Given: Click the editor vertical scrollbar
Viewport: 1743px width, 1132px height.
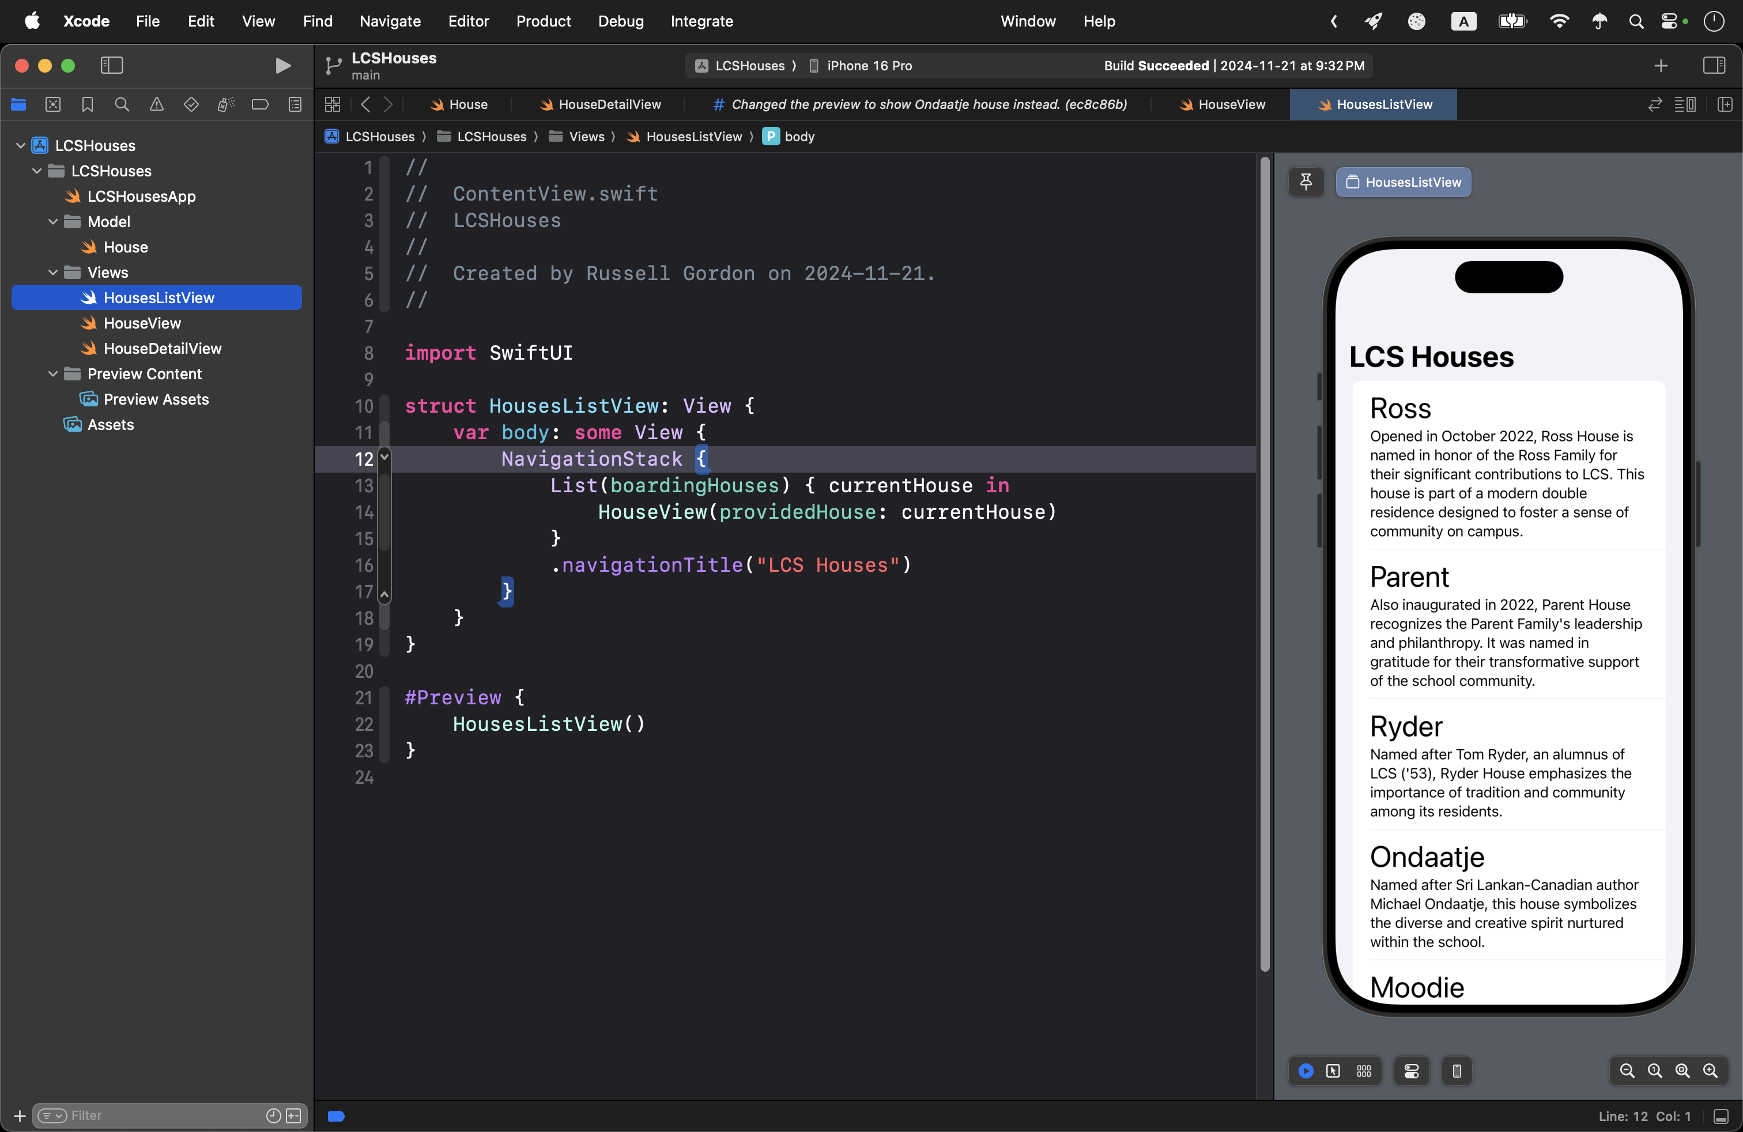Looking at the screenshot, I should (1264, 564).
